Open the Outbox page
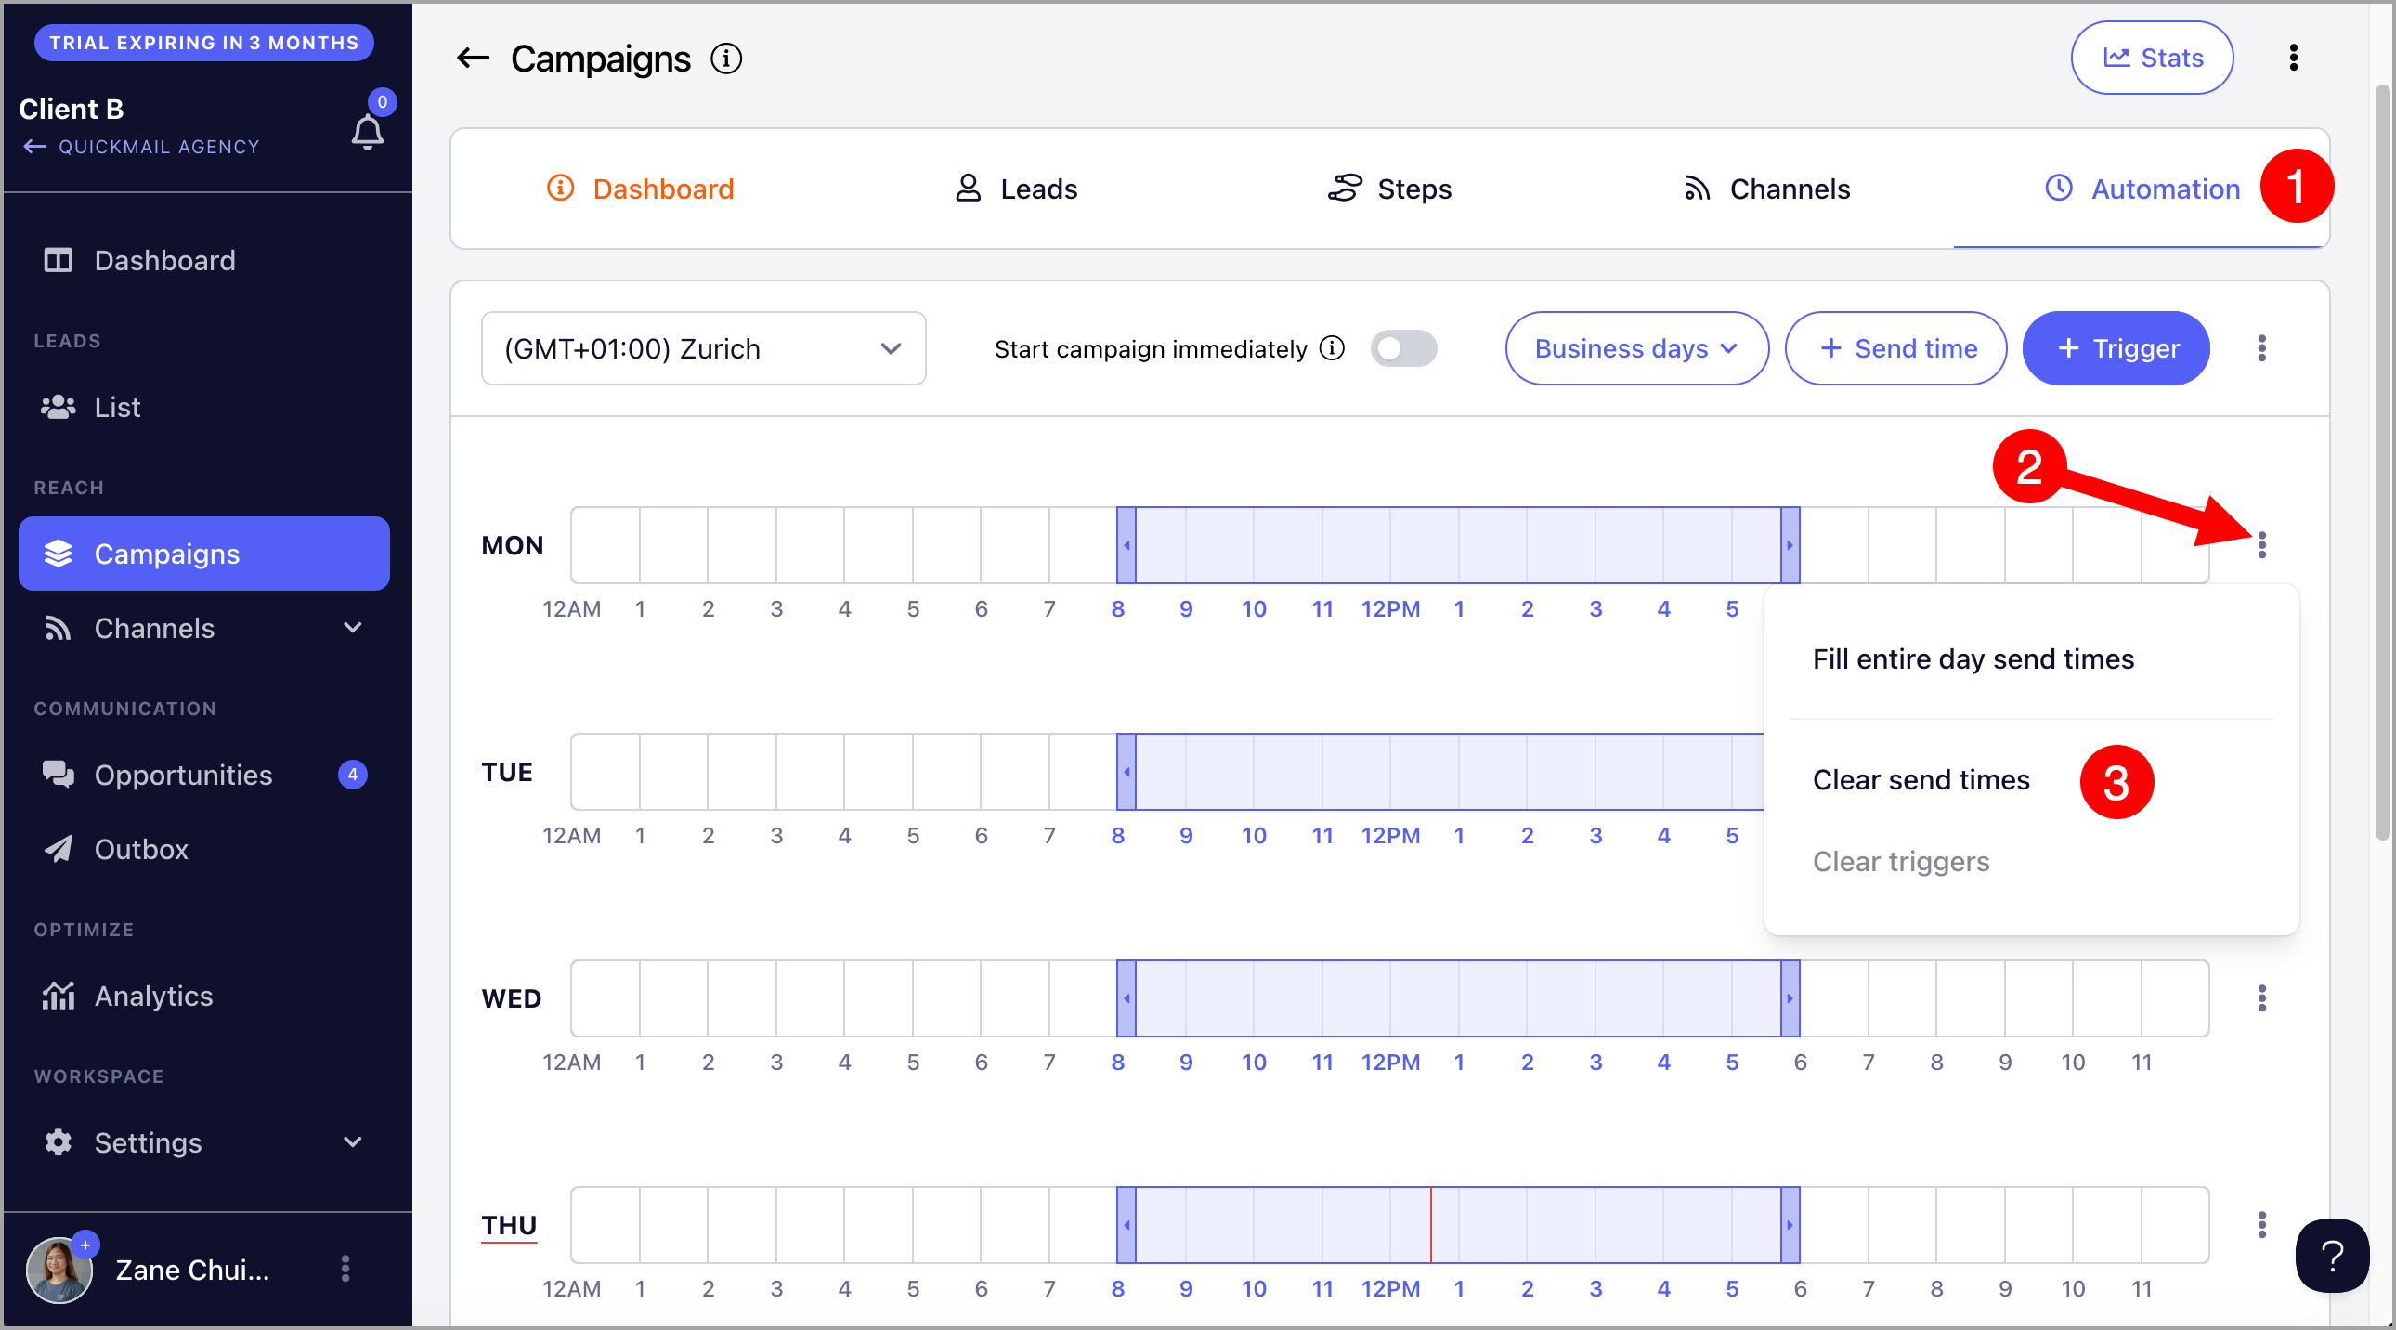Screen dimensions: 2396x1330 [x=203, y=849]
